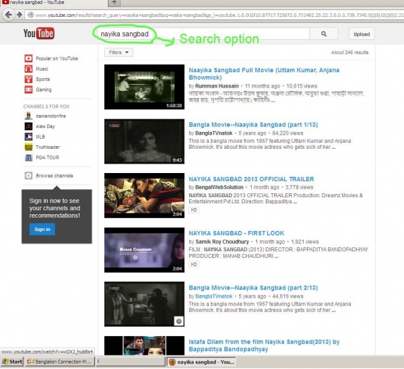Click the Gaming sidebar link

pyautogui.click(x=44, y=90)
